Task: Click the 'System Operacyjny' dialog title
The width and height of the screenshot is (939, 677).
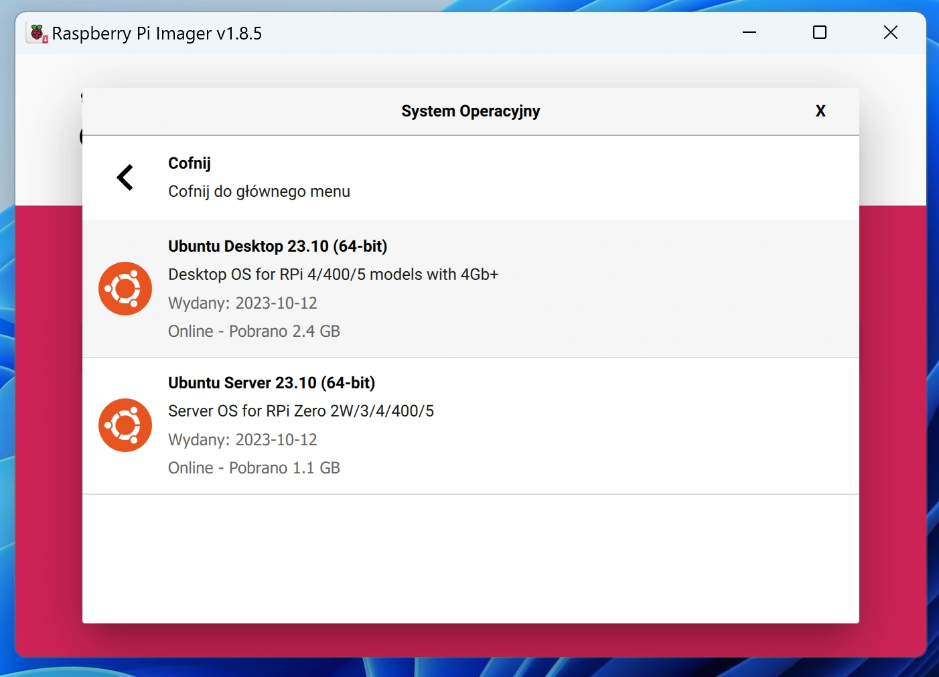Action: (471, 111)
